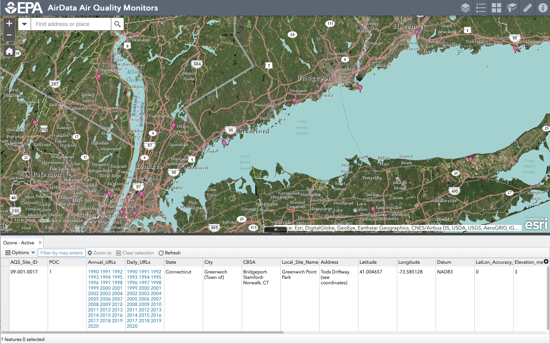Open the 2020 annual data link
The image size is (550, 344).
(x=93, y=326)
